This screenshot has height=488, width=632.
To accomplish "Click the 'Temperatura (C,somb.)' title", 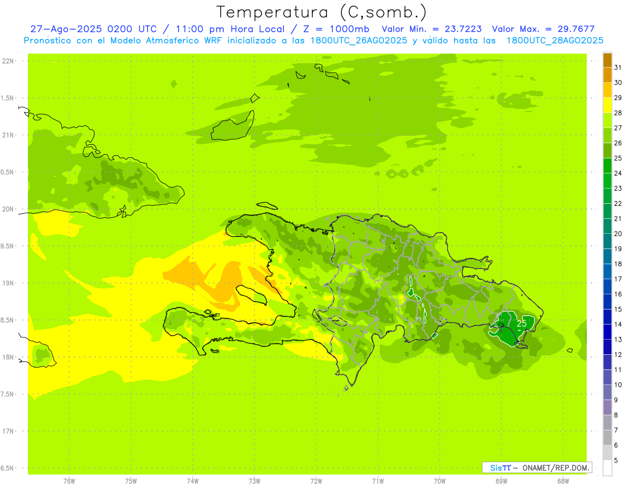I will (322, 12).
